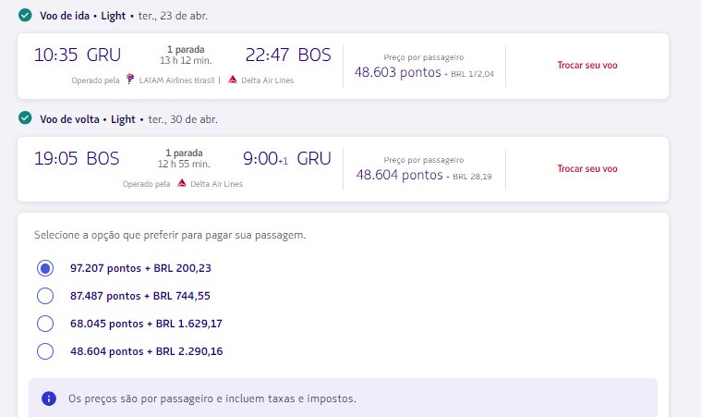Image resolution: width=701 pixels, height=417 pixels.
Task: Click the 48.603 pontos outbound price
Action: 398,72
